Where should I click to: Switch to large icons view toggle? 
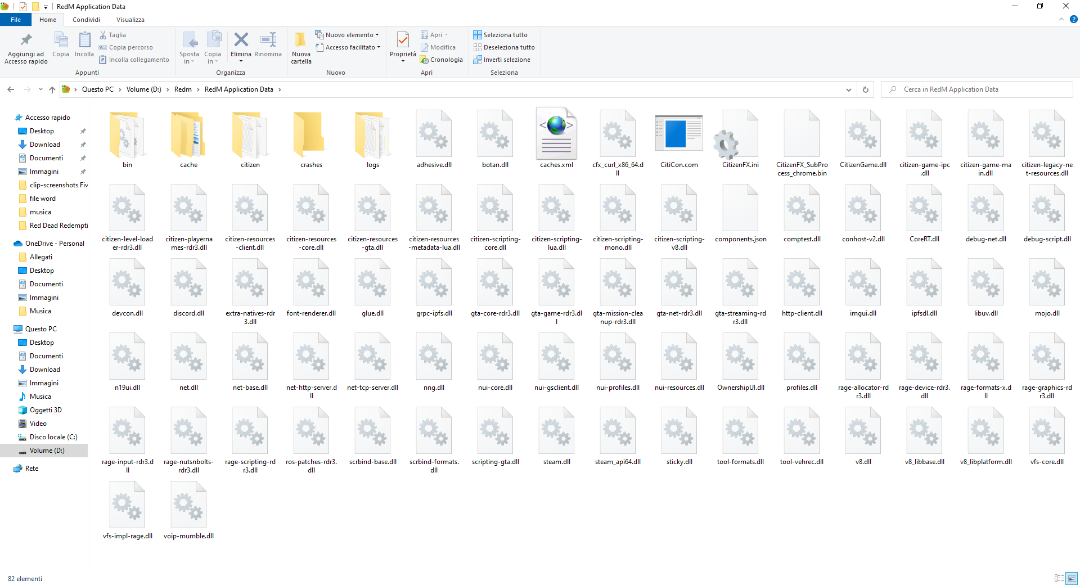point(1072,578)
